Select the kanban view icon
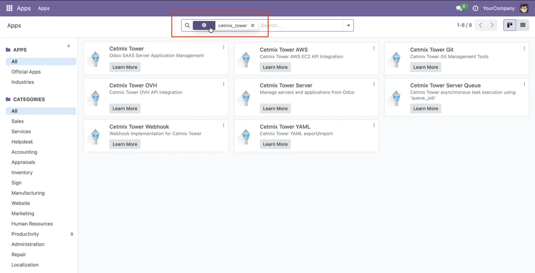Viewport: 535px width, 273px height. (x=510, y=25)
